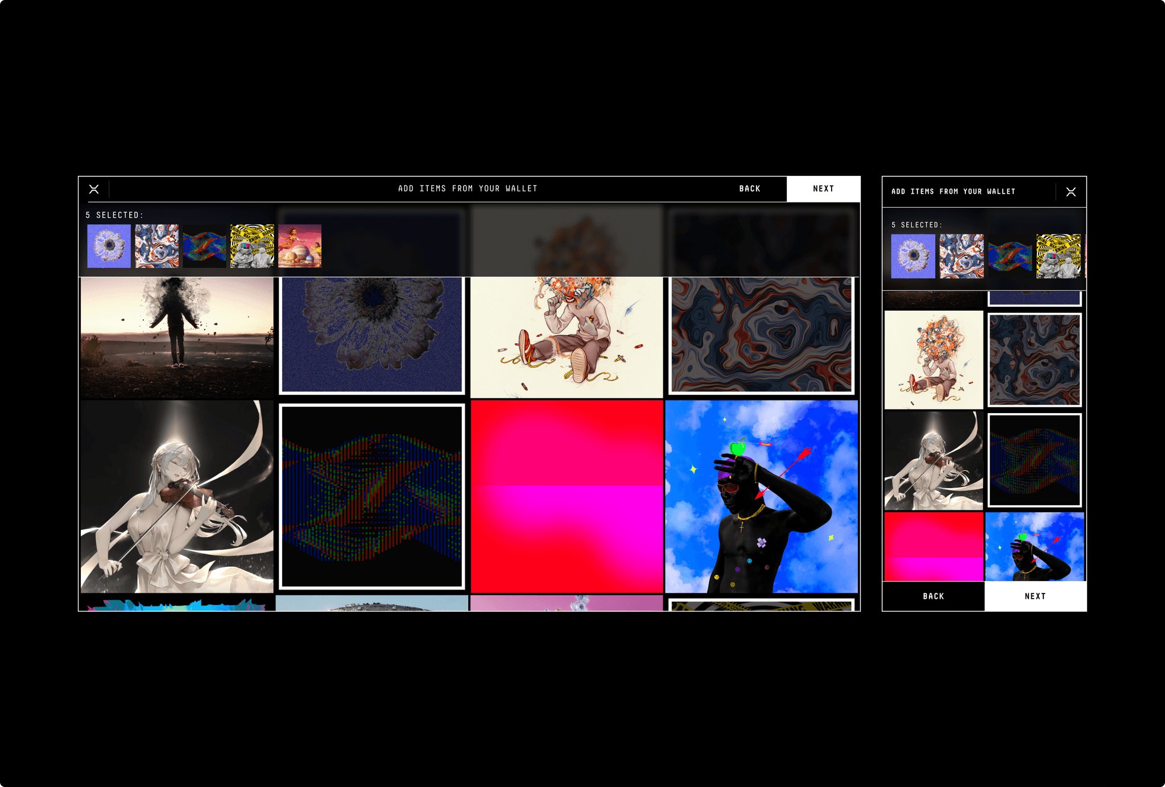Select the violinist girl artwork in main grid
Viewport: 1165px width, 787px height.
[x=177, y=496]
